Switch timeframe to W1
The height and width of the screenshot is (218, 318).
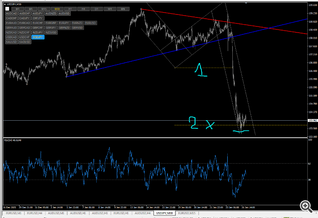point(110,9)
